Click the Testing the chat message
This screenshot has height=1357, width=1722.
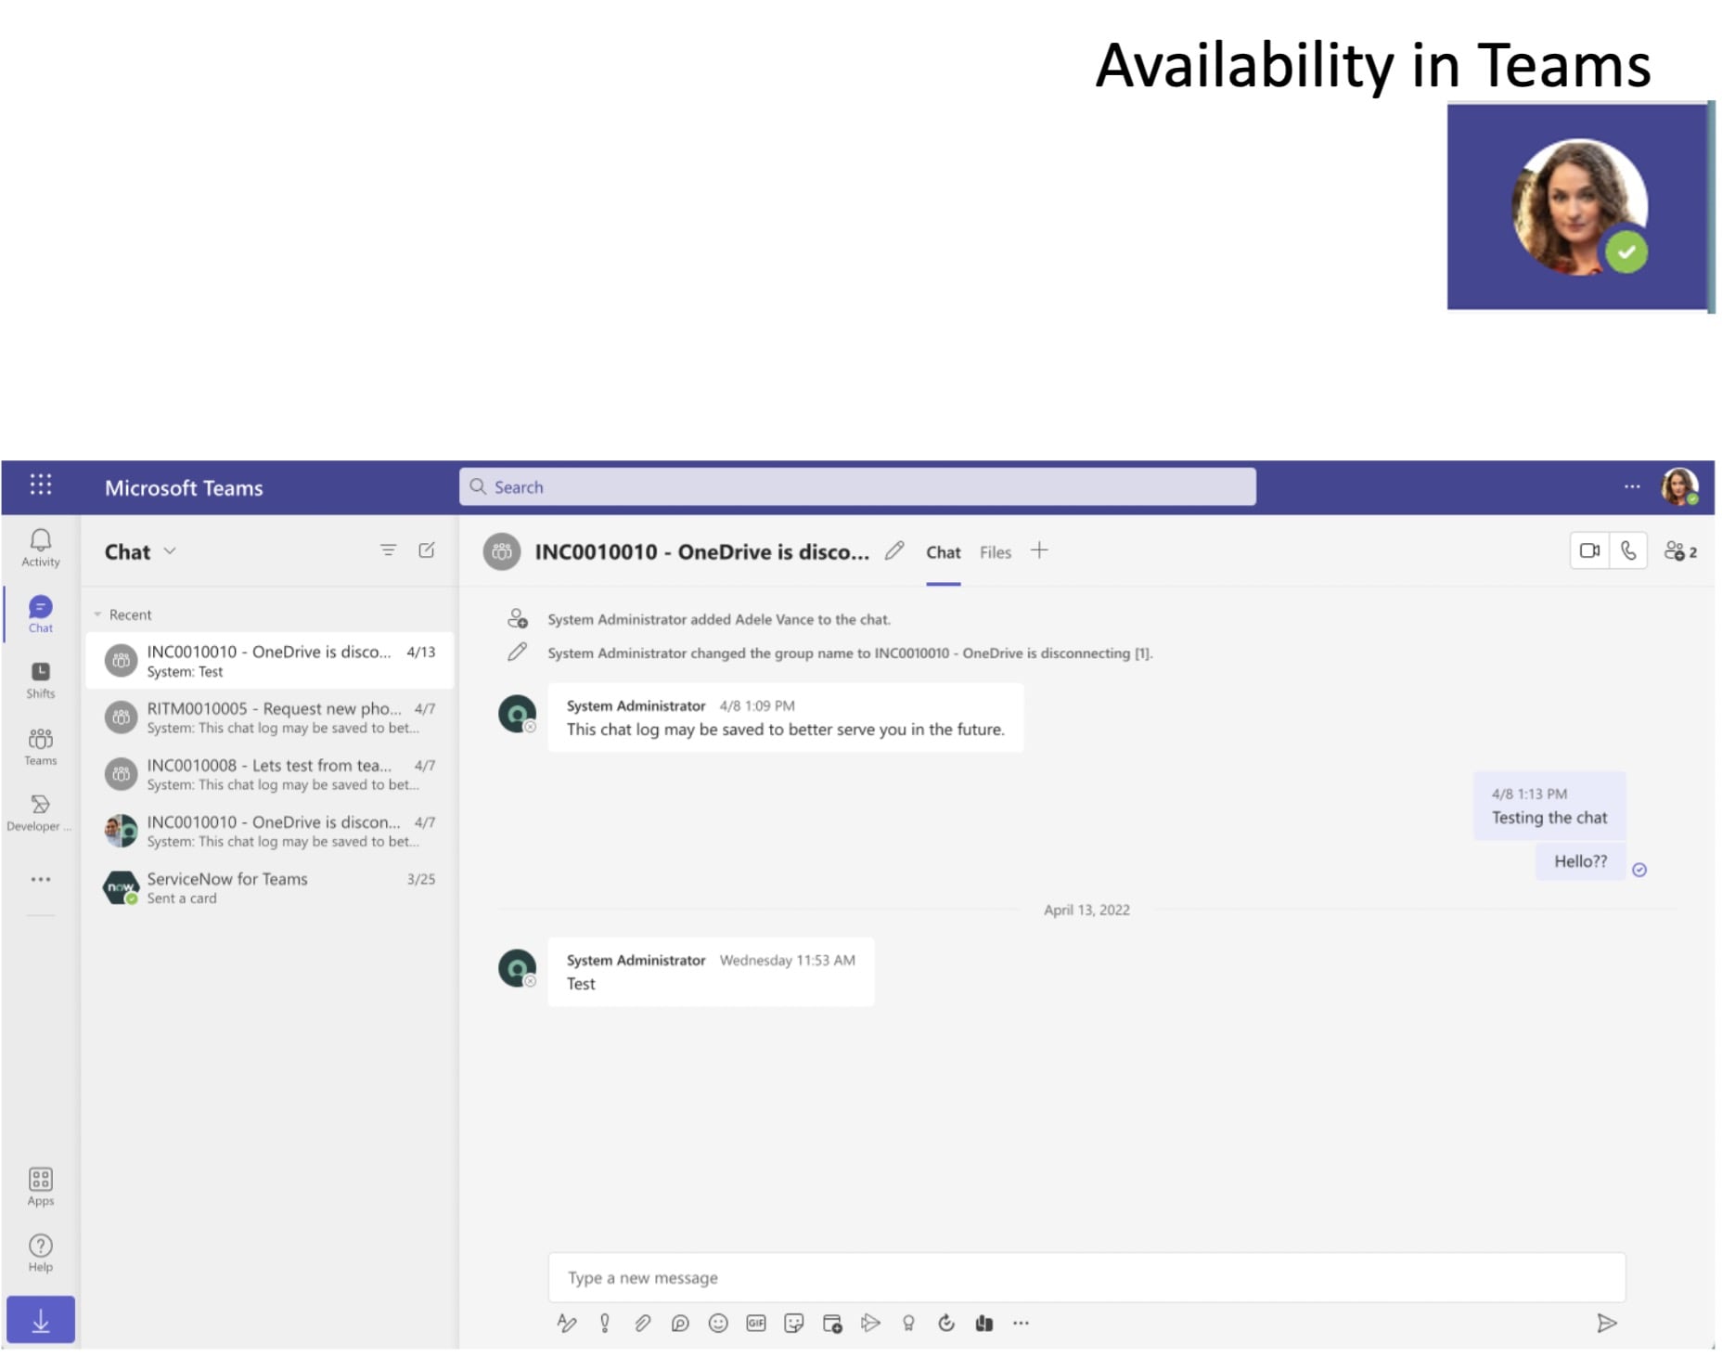click(x=1549, y=806)
